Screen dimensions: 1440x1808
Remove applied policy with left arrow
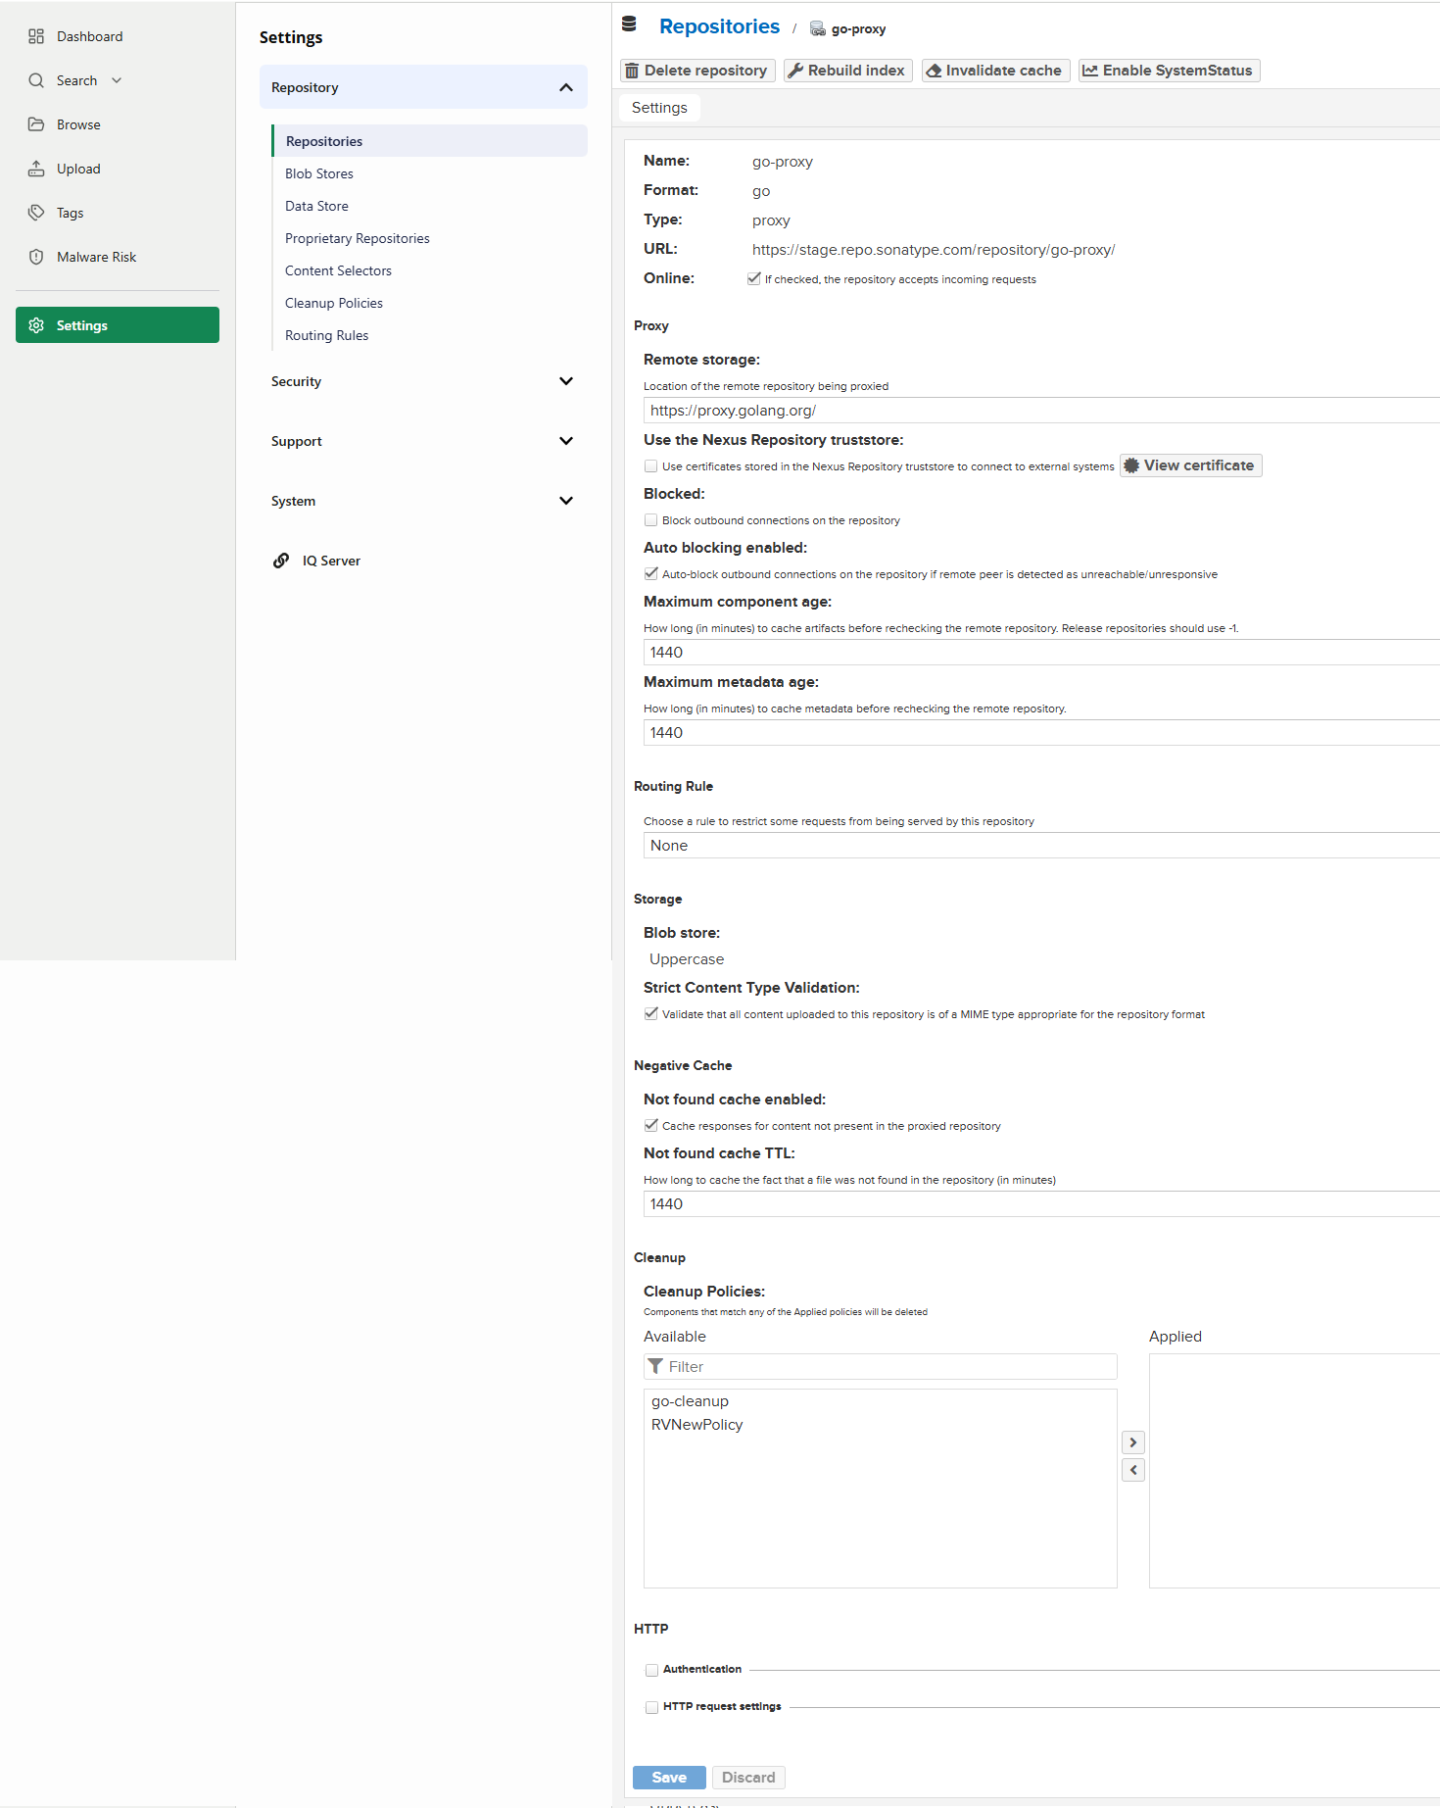pyautogui.click(x=1133, y=1470)
